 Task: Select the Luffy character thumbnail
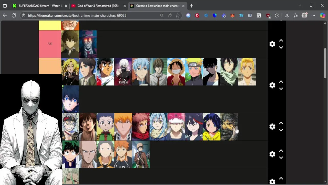click(x=176, y=72)
